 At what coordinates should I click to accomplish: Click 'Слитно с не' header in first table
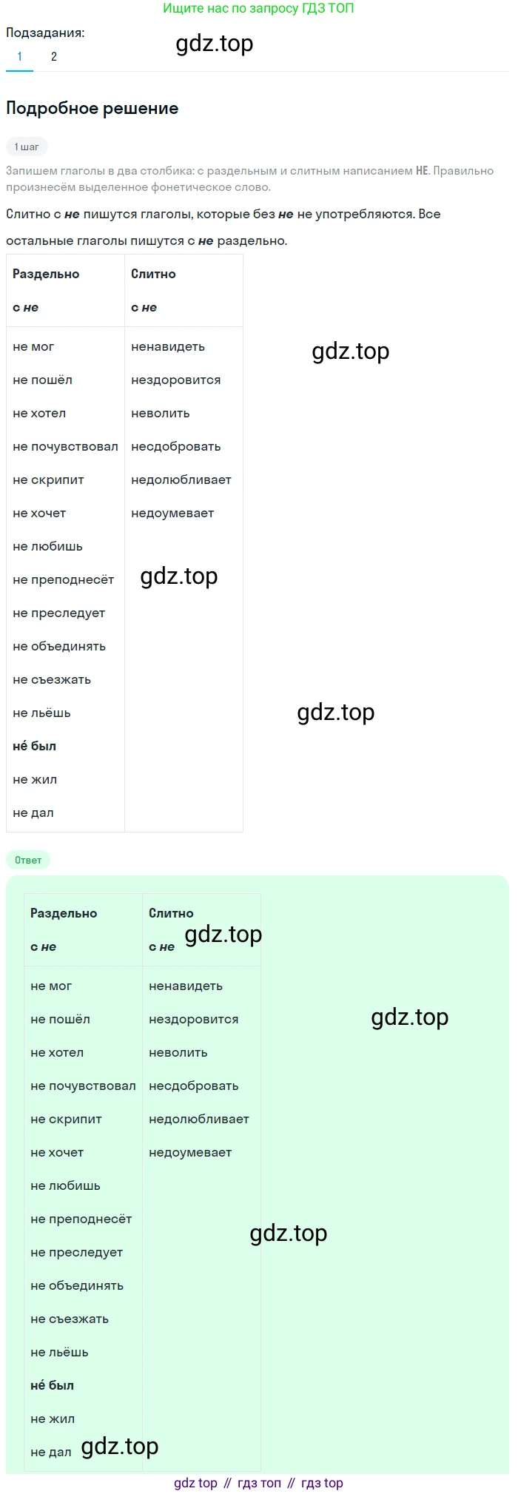coord(153,290)
